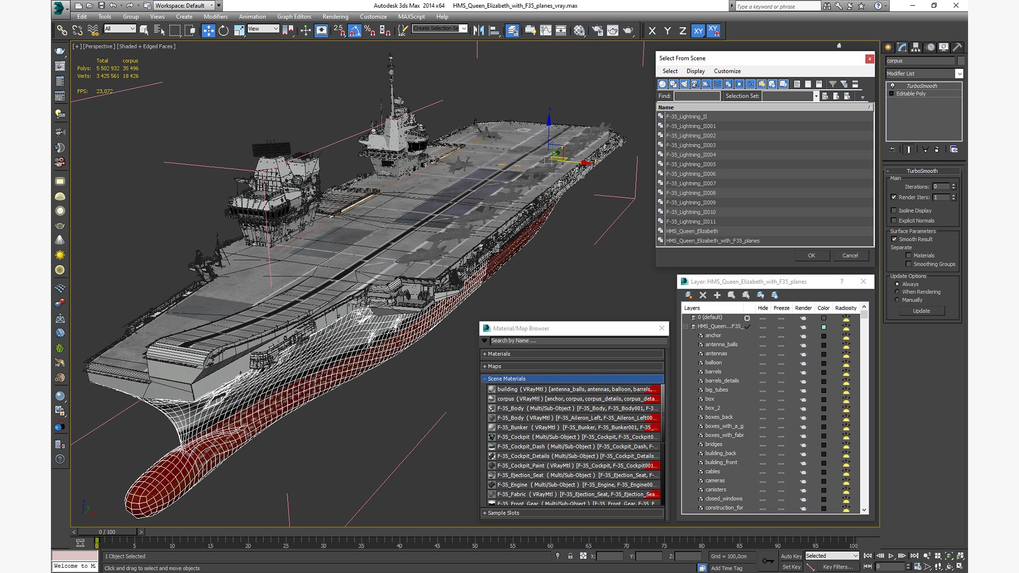This screenshot has width=1019, height=573.
Task: Toggle Percent Snap in main toolbar
Action: [370, 31]
